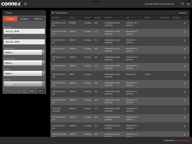Click ticket number 908673
The height and width of the screenshot is (144, 192).
(x=72, y=109)
